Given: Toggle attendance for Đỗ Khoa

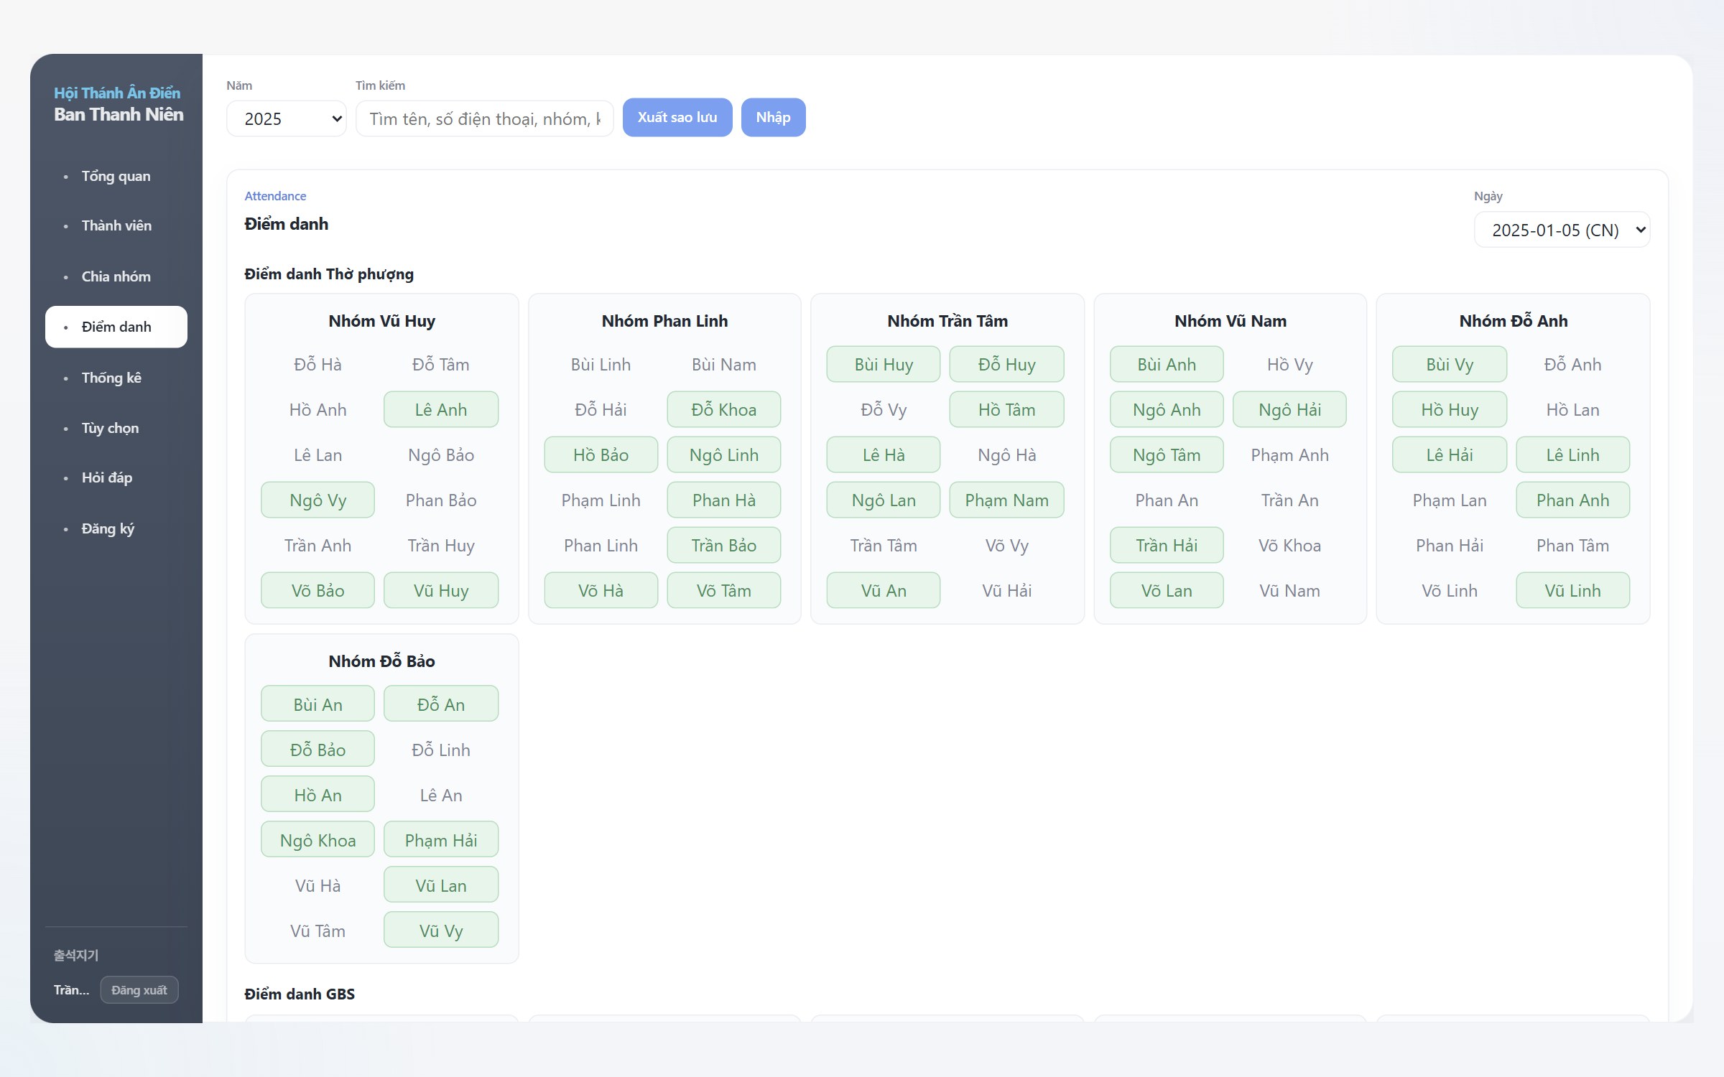Looking at the screenshot, I should (724, 409).
